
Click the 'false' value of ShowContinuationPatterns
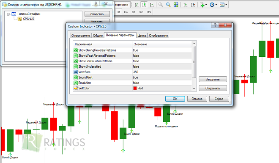tap(136, 61)
